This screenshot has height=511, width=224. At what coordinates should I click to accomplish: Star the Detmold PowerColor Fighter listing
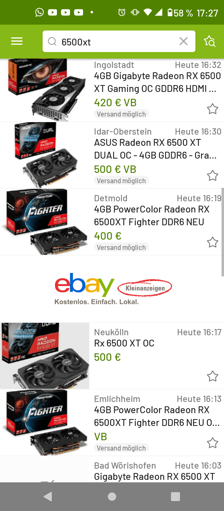(213, 242)
